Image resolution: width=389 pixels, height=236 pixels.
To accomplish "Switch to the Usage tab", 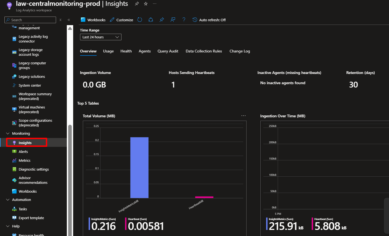I will point(108,51).
